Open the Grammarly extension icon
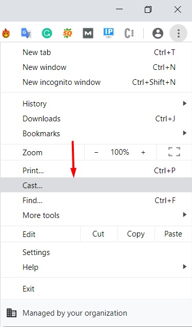192x327 pixels. [47, 33]
